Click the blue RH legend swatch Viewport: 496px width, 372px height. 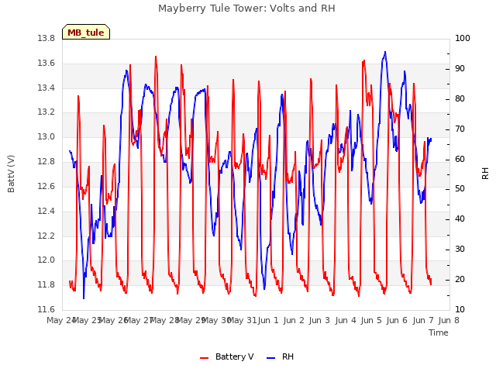click(x=271, y=357)
